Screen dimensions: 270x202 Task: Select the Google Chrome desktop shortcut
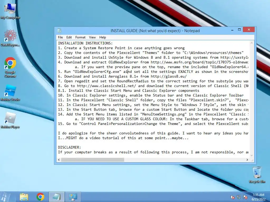coord(10,67)
